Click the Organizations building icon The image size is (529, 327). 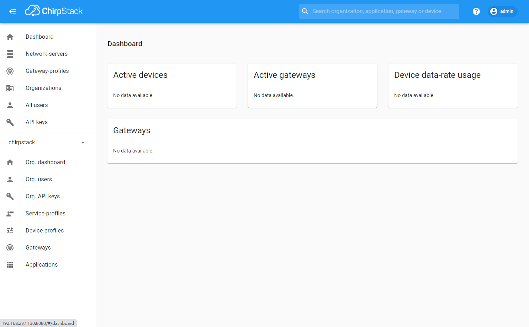click(x=10, y=88)
